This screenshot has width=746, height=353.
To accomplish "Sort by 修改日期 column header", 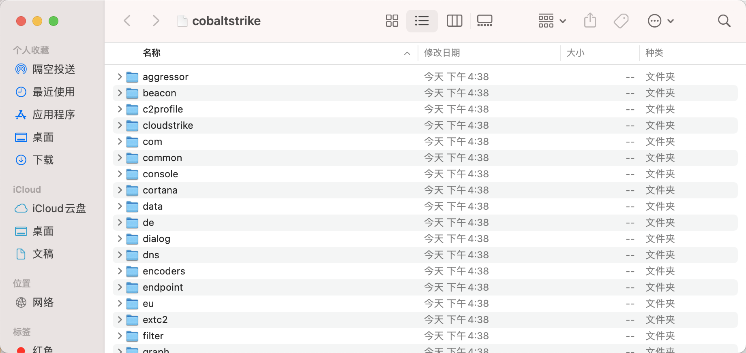I will (442, 53).
